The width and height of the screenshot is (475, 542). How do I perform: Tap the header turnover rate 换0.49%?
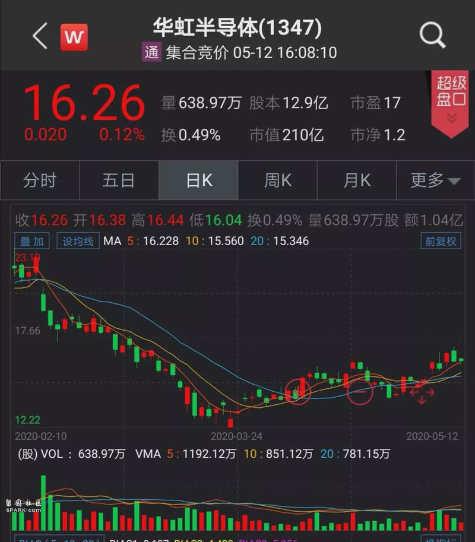point(191,135)
